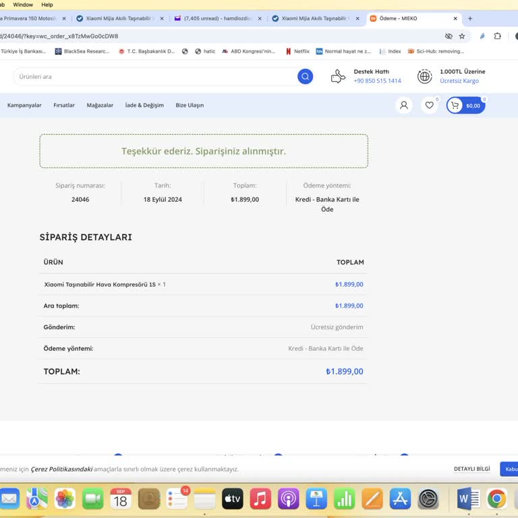
Task: Open Music app from the dock
Action: pos(260,498)
